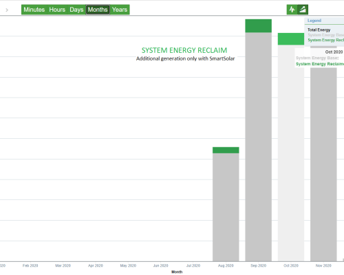Select the Hours time range tab
Screen dimensions: 344x275
tap(57, 10)
